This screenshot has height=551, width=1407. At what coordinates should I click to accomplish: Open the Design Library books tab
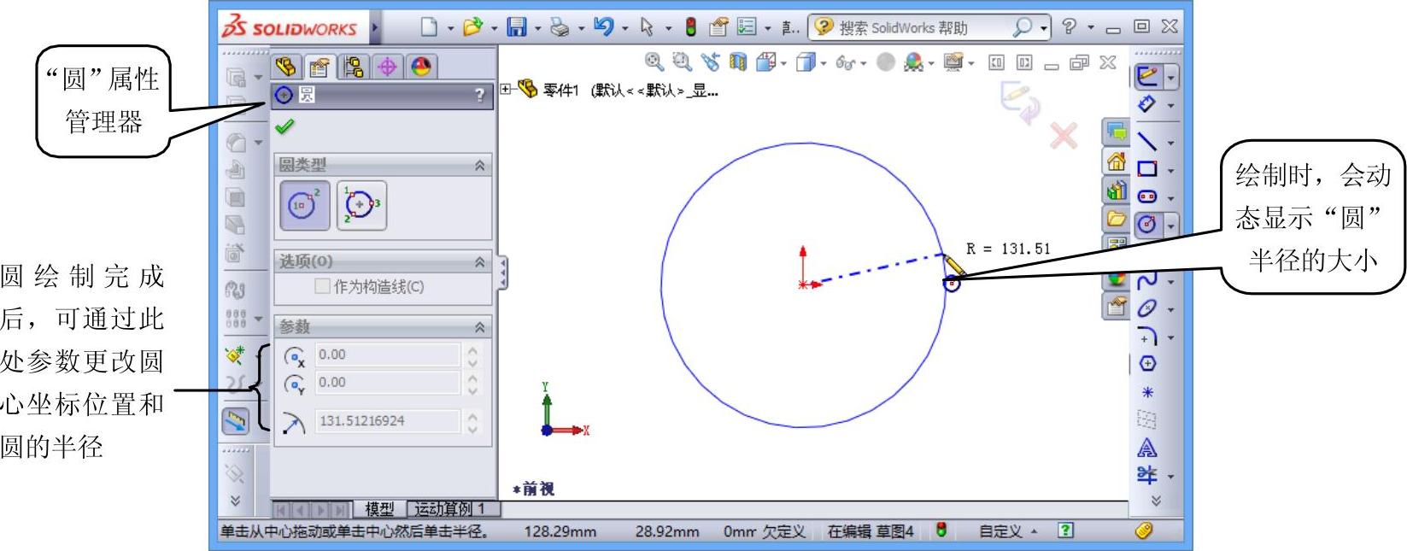point(1116,190)
